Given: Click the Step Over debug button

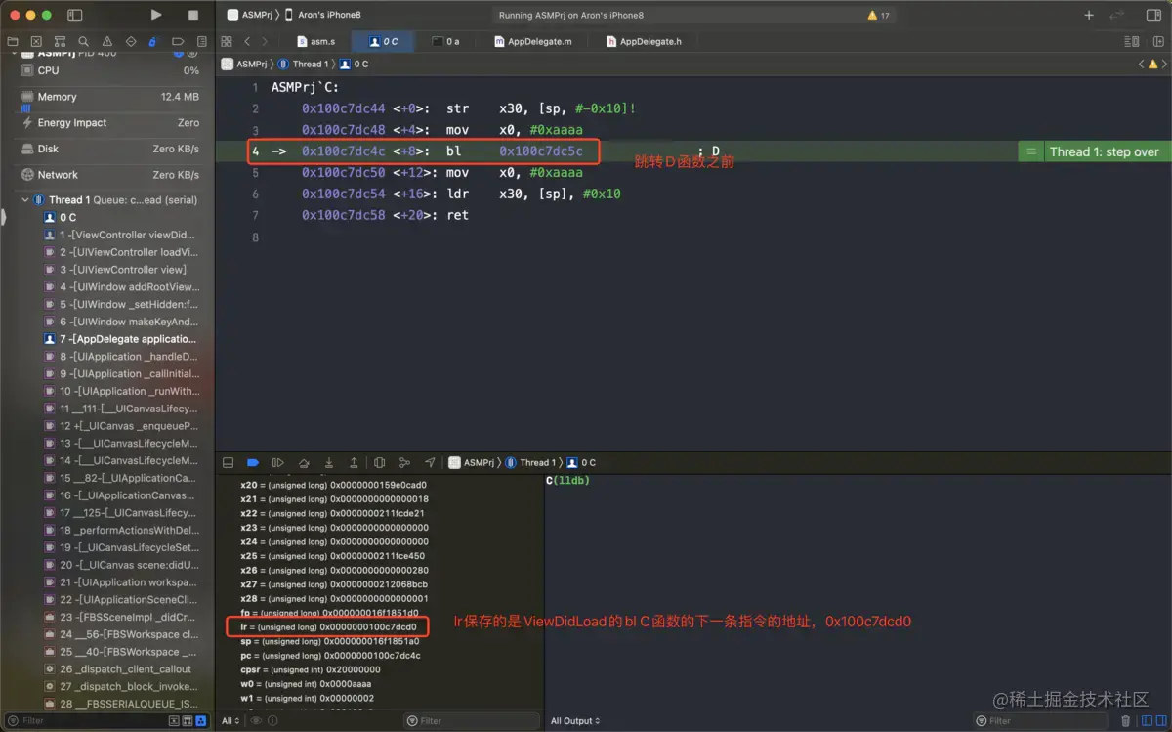Looking at the screenshot, I should tap(304, 462).
